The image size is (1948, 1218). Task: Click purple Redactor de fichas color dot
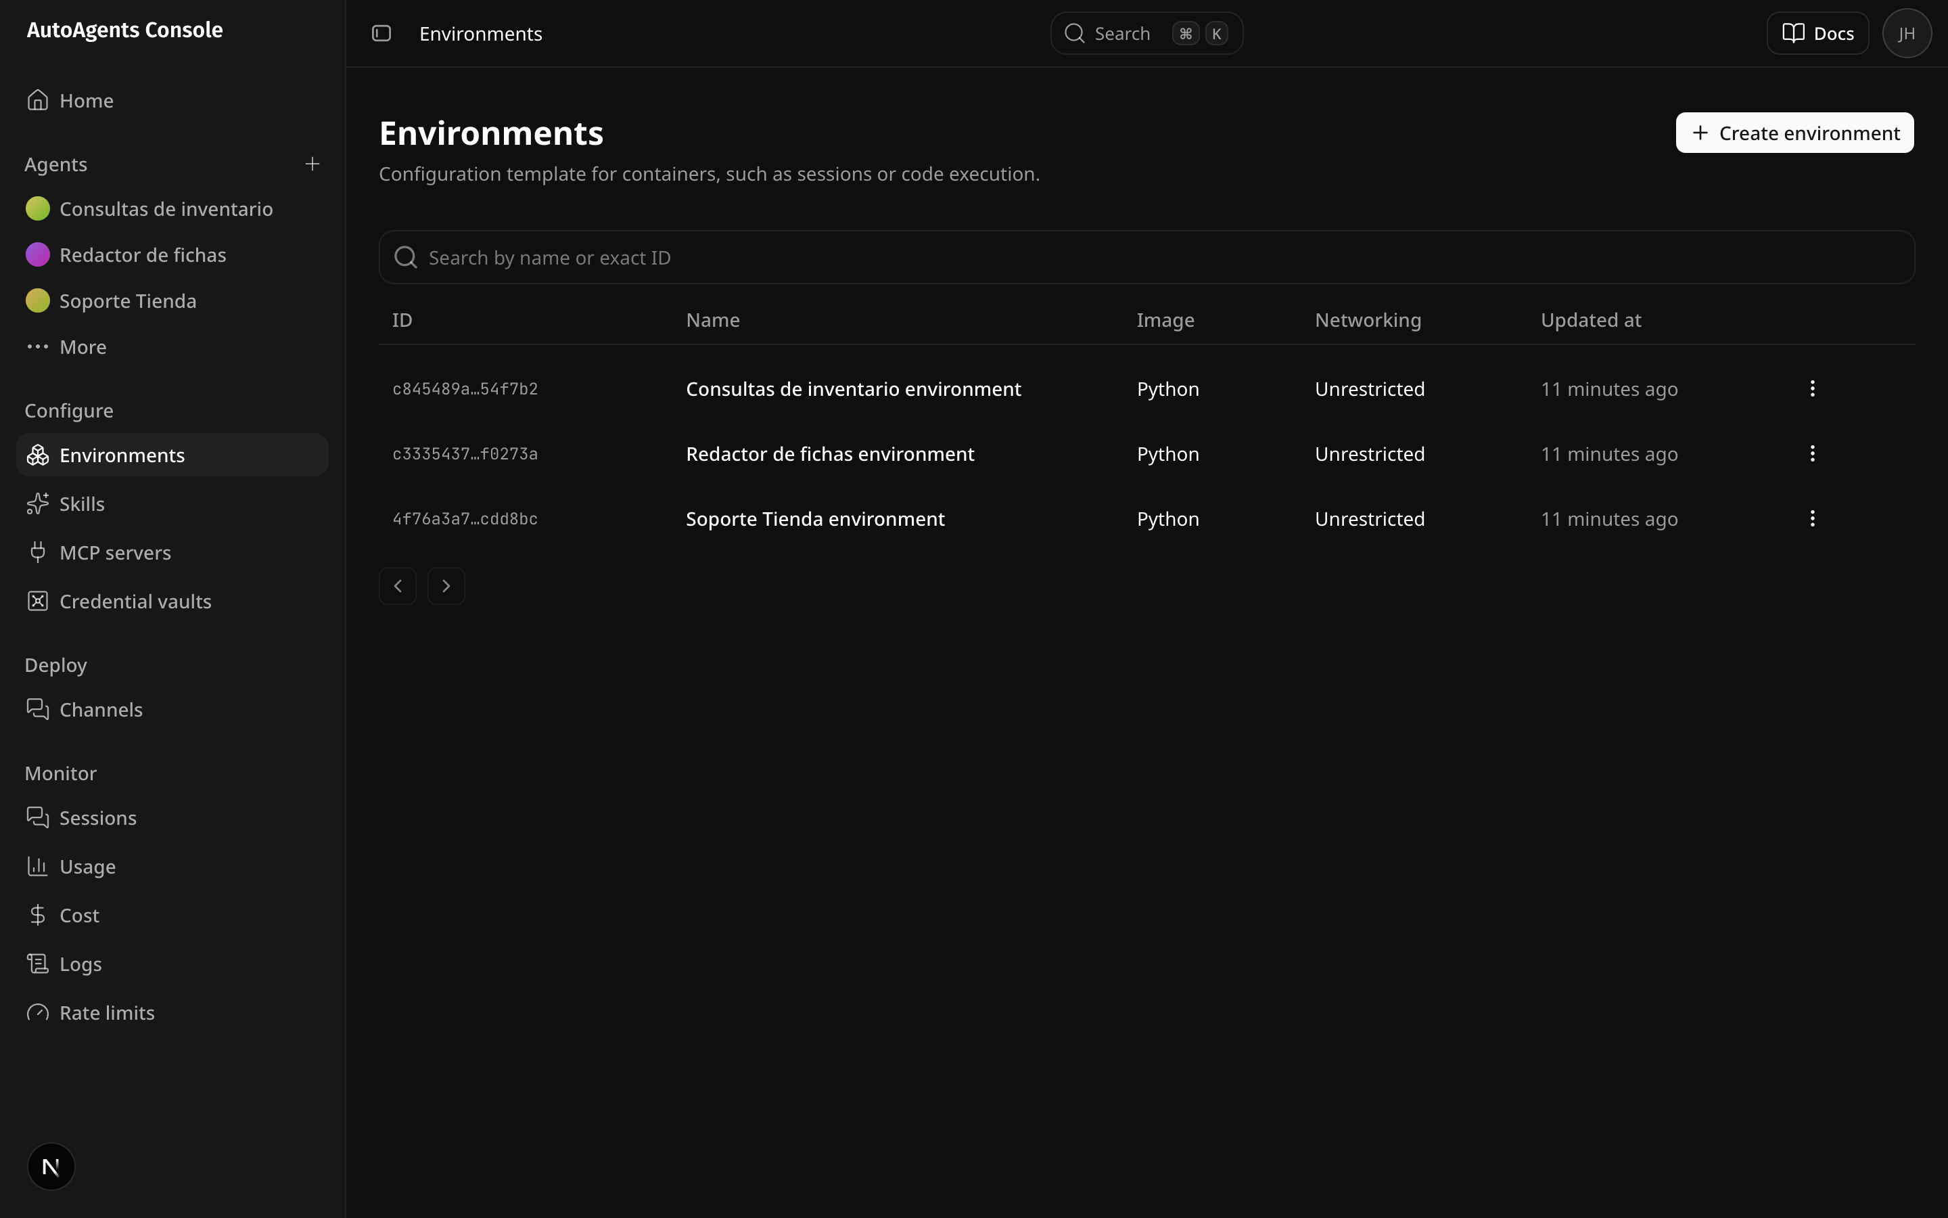38,254
